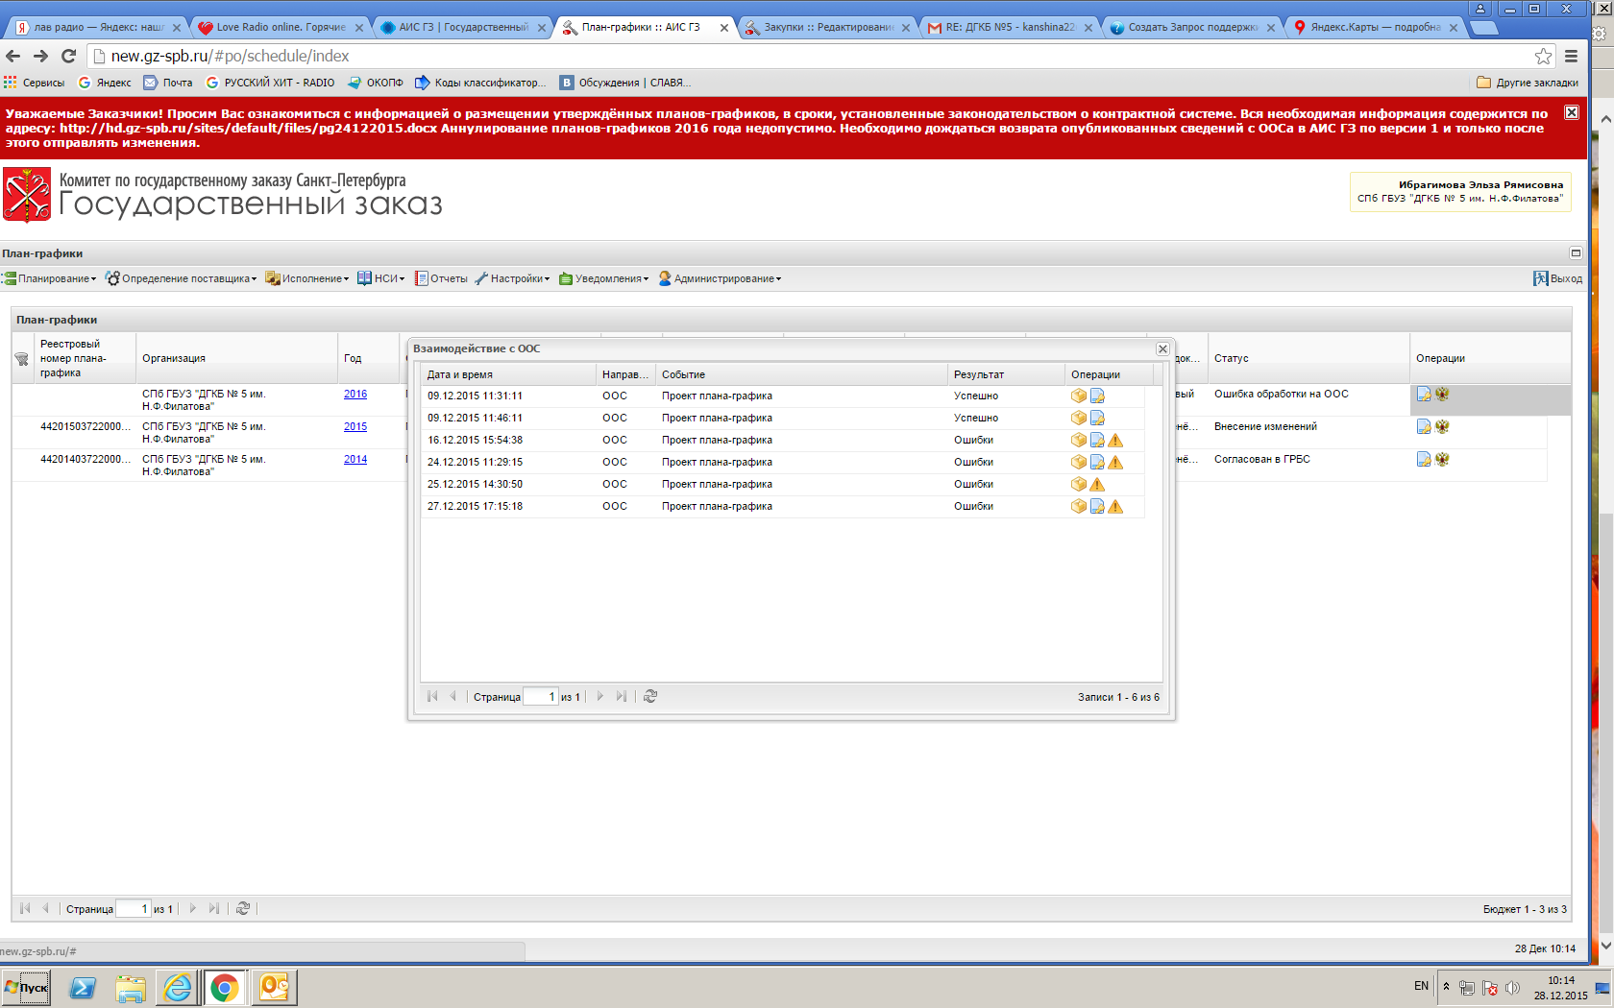Collapse the План-графики panel
Viewport: 1614px width, 1008px height.
(1576, 253)
